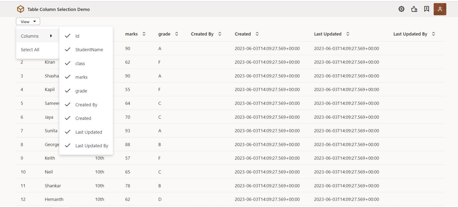
Task: Select the Columns menu entry
Action: 29,36
